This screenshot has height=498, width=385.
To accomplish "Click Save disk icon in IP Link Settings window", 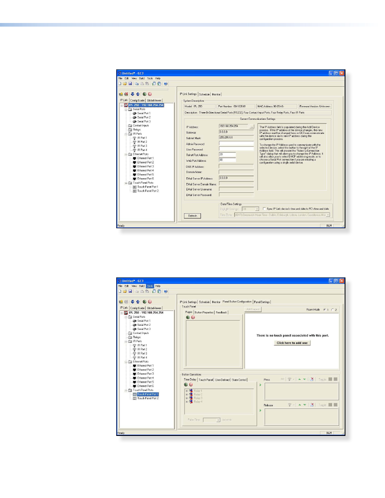I will [130, 83].
